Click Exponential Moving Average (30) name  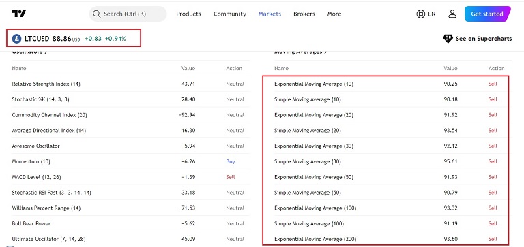coord(314,146)
